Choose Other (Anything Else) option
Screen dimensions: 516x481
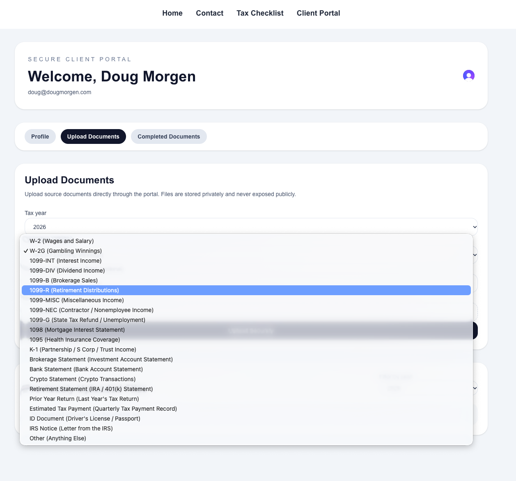(x=246, y=438)
